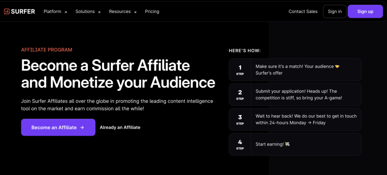Select the step 3 number box
The height and width of the screenshot is (175, 387).
240,119
